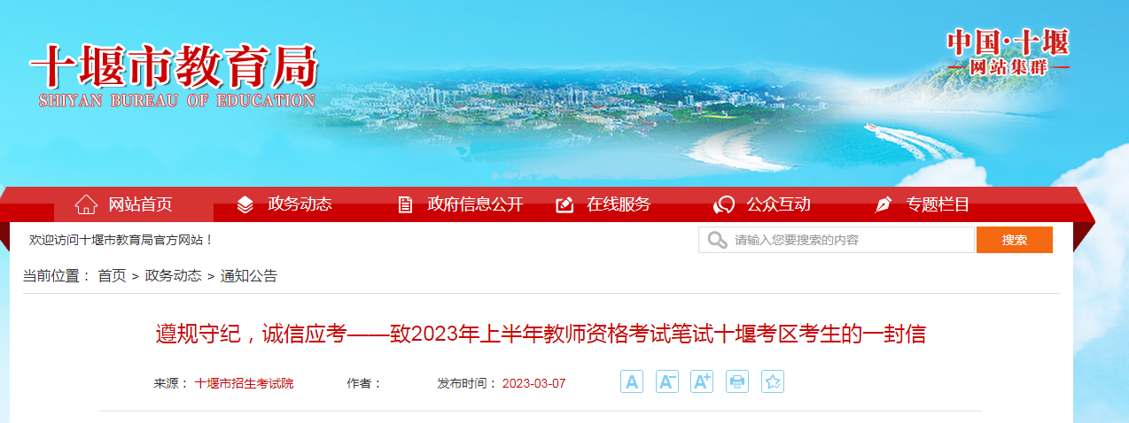The width and height of the screenshot is (1129, 423).
Task: Open the 政务动态 navigation menu
Action: point(300,204)
